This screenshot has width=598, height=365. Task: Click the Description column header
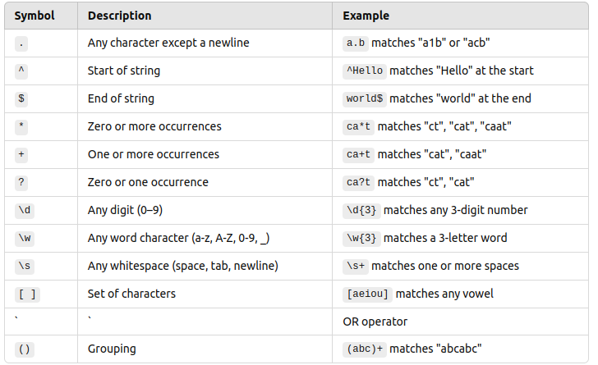118,16
